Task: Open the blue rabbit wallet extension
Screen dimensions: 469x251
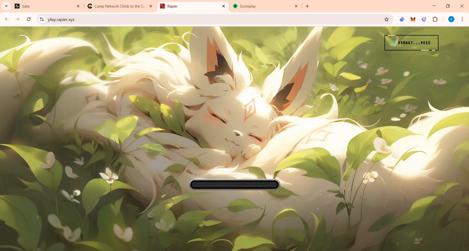Action: [x=402, y=19]
